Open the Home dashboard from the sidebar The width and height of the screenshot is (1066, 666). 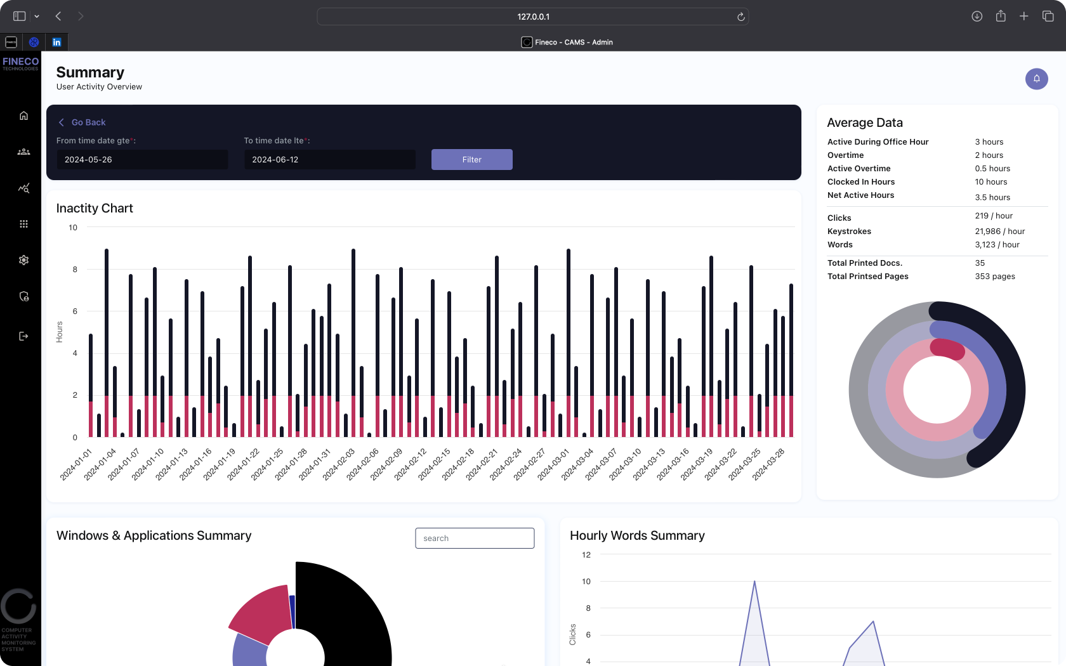coord(23,115)
